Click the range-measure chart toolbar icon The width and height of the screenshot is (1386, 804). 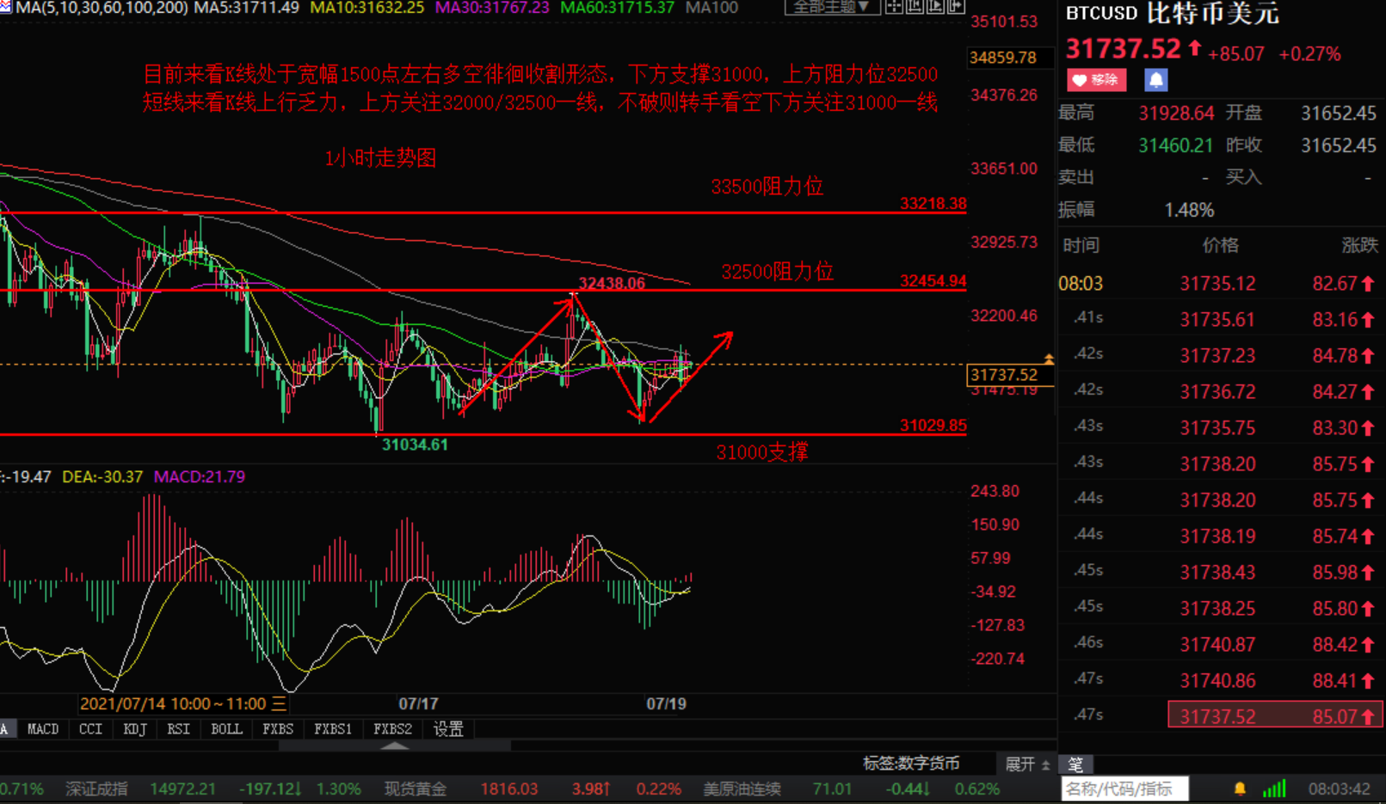915,7
